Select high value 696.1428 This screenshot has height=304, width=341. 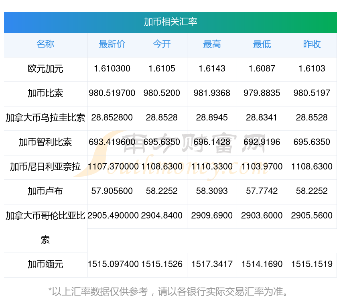(x=212, y=142)
